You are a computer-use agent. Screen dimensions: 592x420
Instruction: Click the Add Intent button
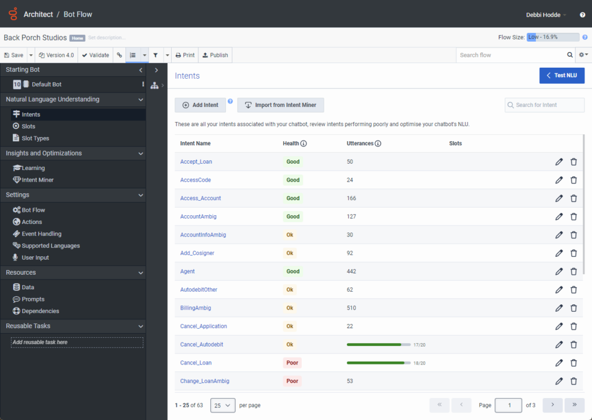click(200, 105)
